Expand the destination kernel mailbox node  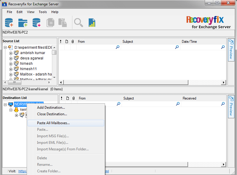17,115
